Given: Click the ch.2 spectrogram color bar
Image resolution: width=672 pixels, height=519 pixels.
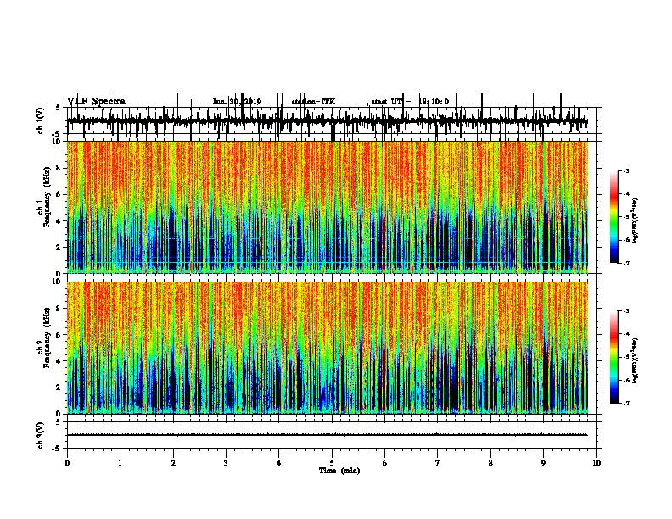Looking at the screenshot, I should pyautogui.click(x=614, y=357).
